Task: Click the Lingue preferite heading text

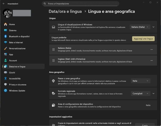Action: pyautogui.click(x=59, y=38)
